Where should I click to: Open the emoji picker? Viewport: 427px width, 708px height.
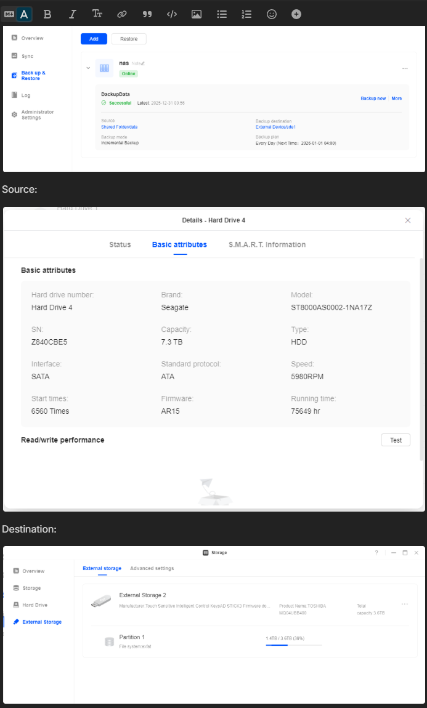[272, 14]
